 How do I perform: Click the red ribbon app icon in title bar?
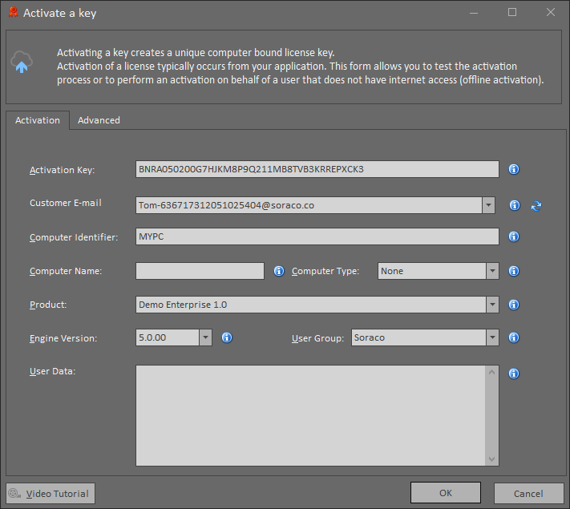tap(14, 12)
